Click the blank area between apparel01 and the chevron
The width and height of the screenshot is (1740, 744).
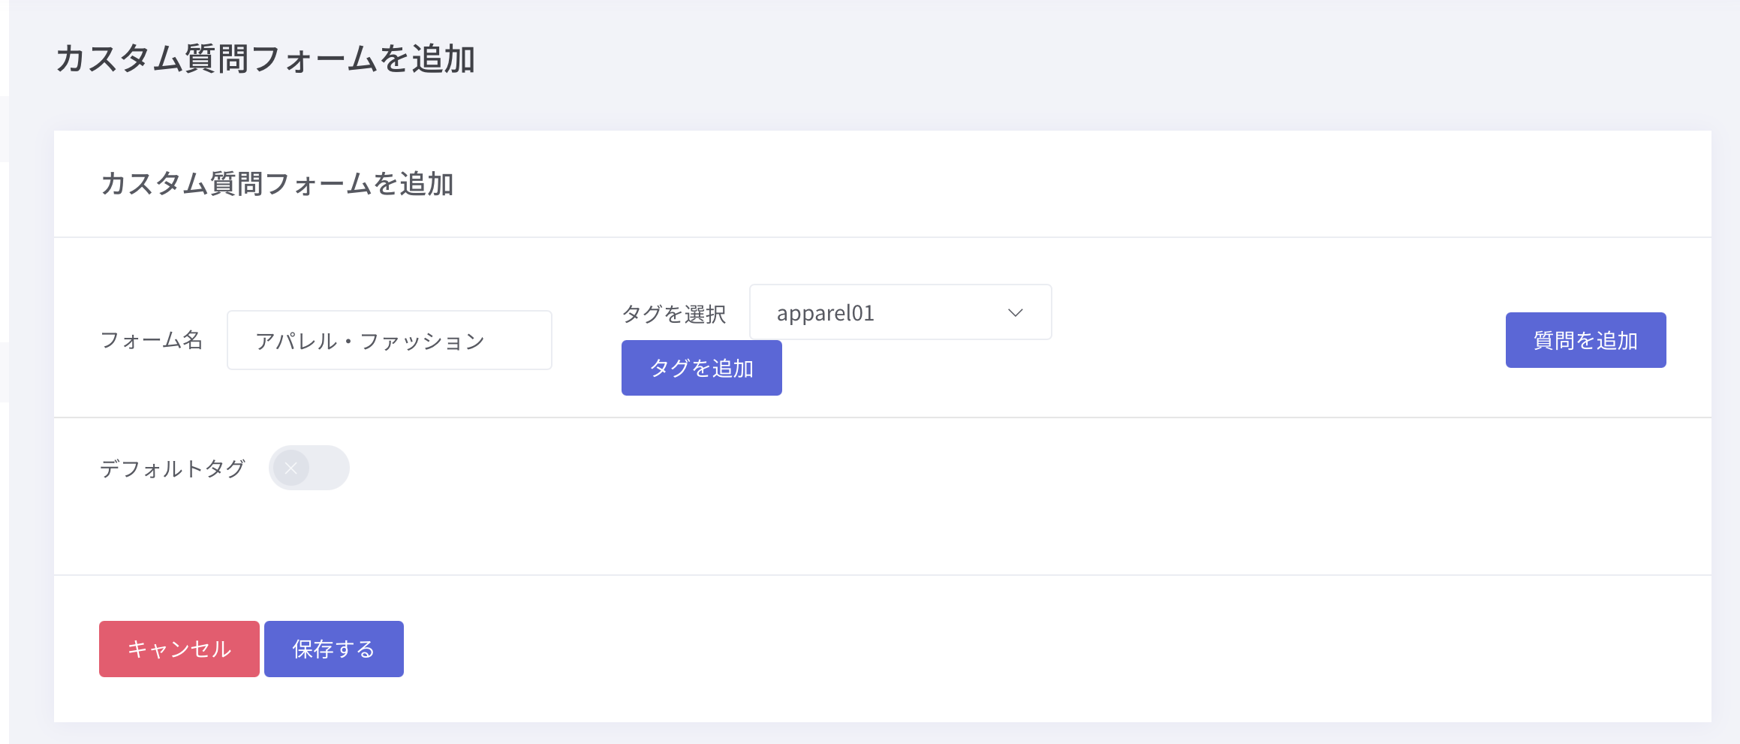pos(942,313)
